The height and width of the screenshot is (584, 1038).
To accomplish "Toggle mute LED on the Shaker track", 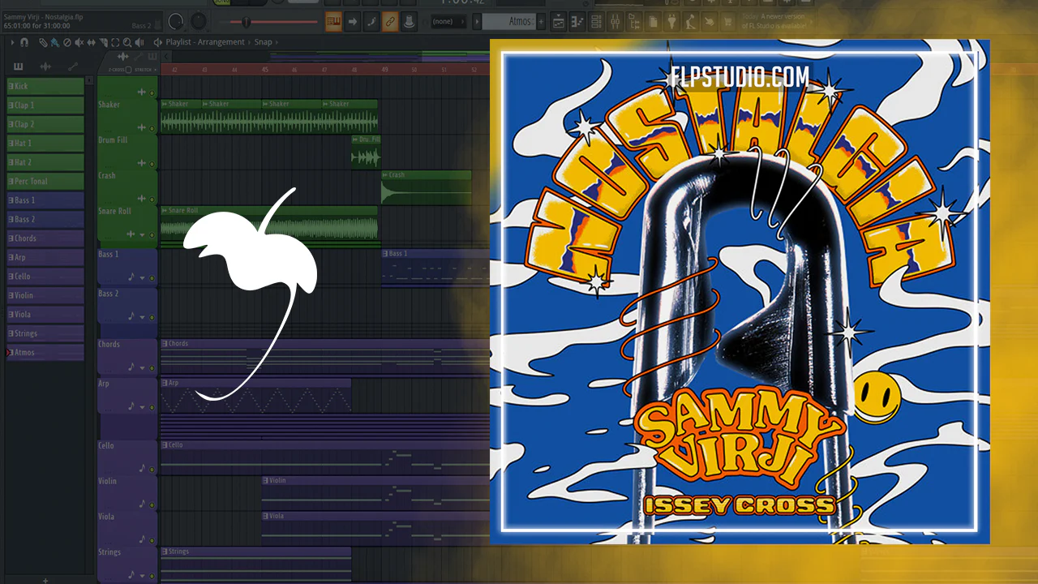I will [152, 128].
